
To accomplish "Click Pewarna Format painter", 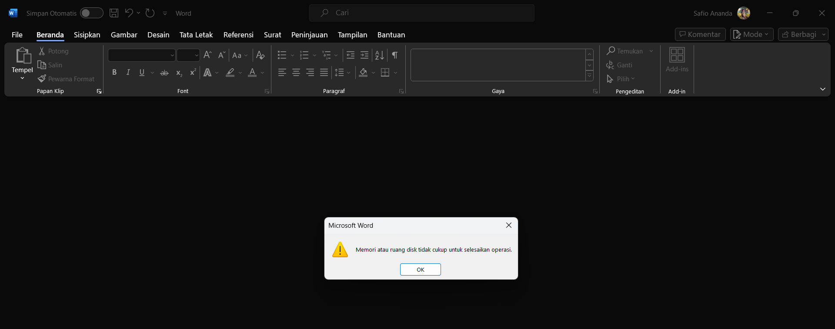I will pyautogui.click(x=66, y=79).
